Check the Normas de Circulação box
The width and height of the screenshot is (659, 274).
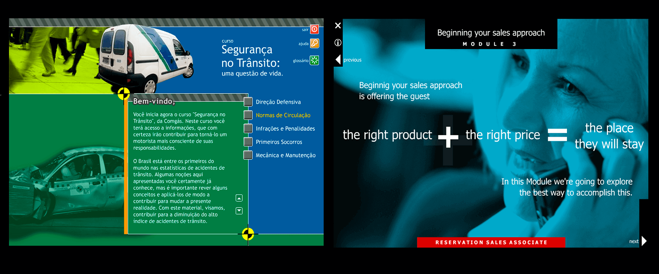pyautogui.click(x=248, y=115)
